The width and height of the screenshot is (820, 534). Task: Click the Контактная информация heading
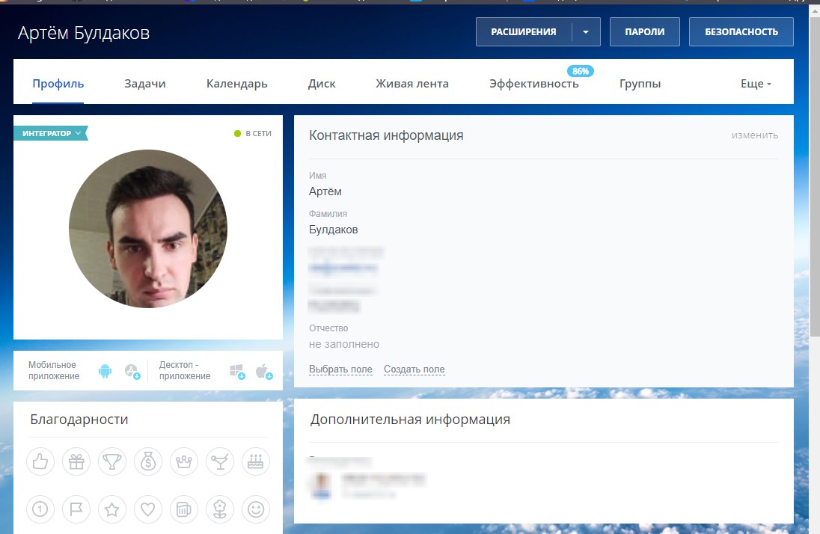386,135
